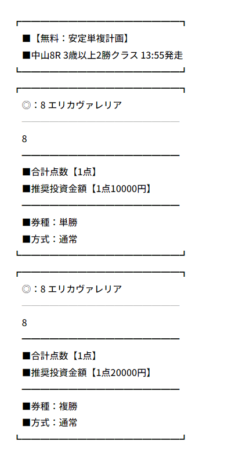Screen dimensions: 250x459
Task: Click the second ◎:8 エリカヴァレリア heading
Action: [x=72, y=289]
